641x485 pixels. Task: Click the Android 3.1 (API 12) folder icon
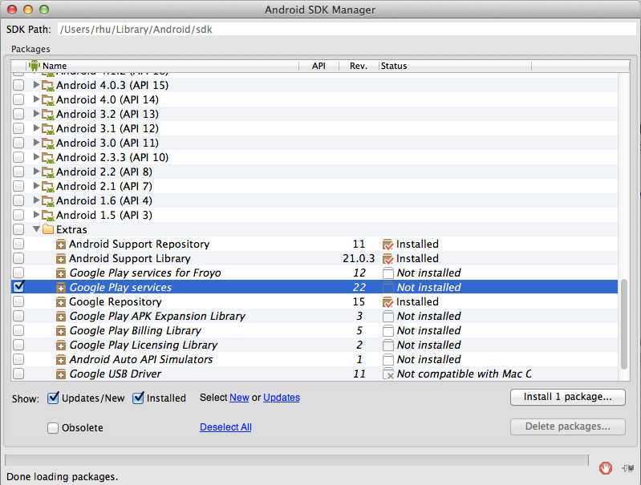[48, 129]
